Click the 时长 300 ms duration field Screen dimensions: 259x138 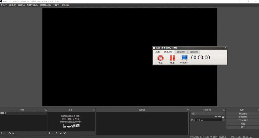coord(208,120)
